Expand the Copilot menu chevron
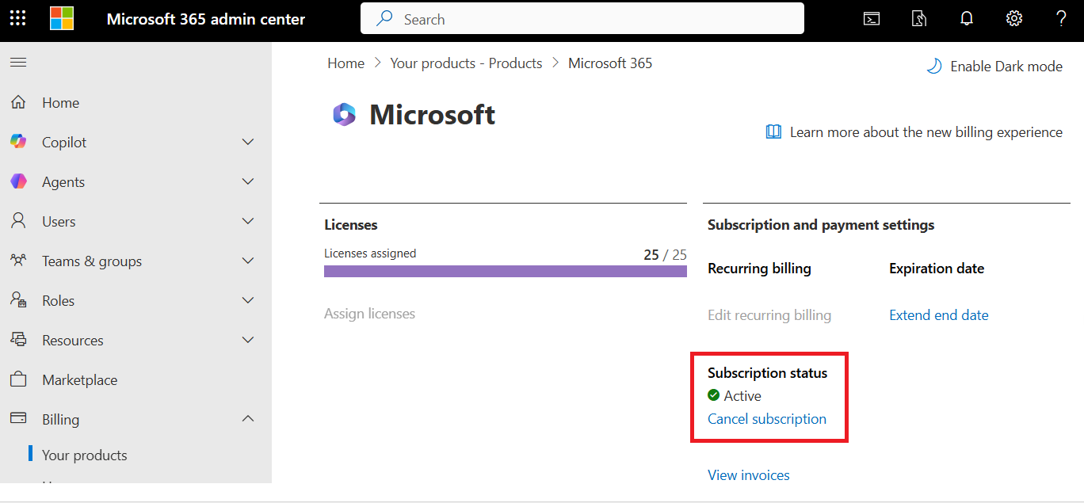 (248, 142)
